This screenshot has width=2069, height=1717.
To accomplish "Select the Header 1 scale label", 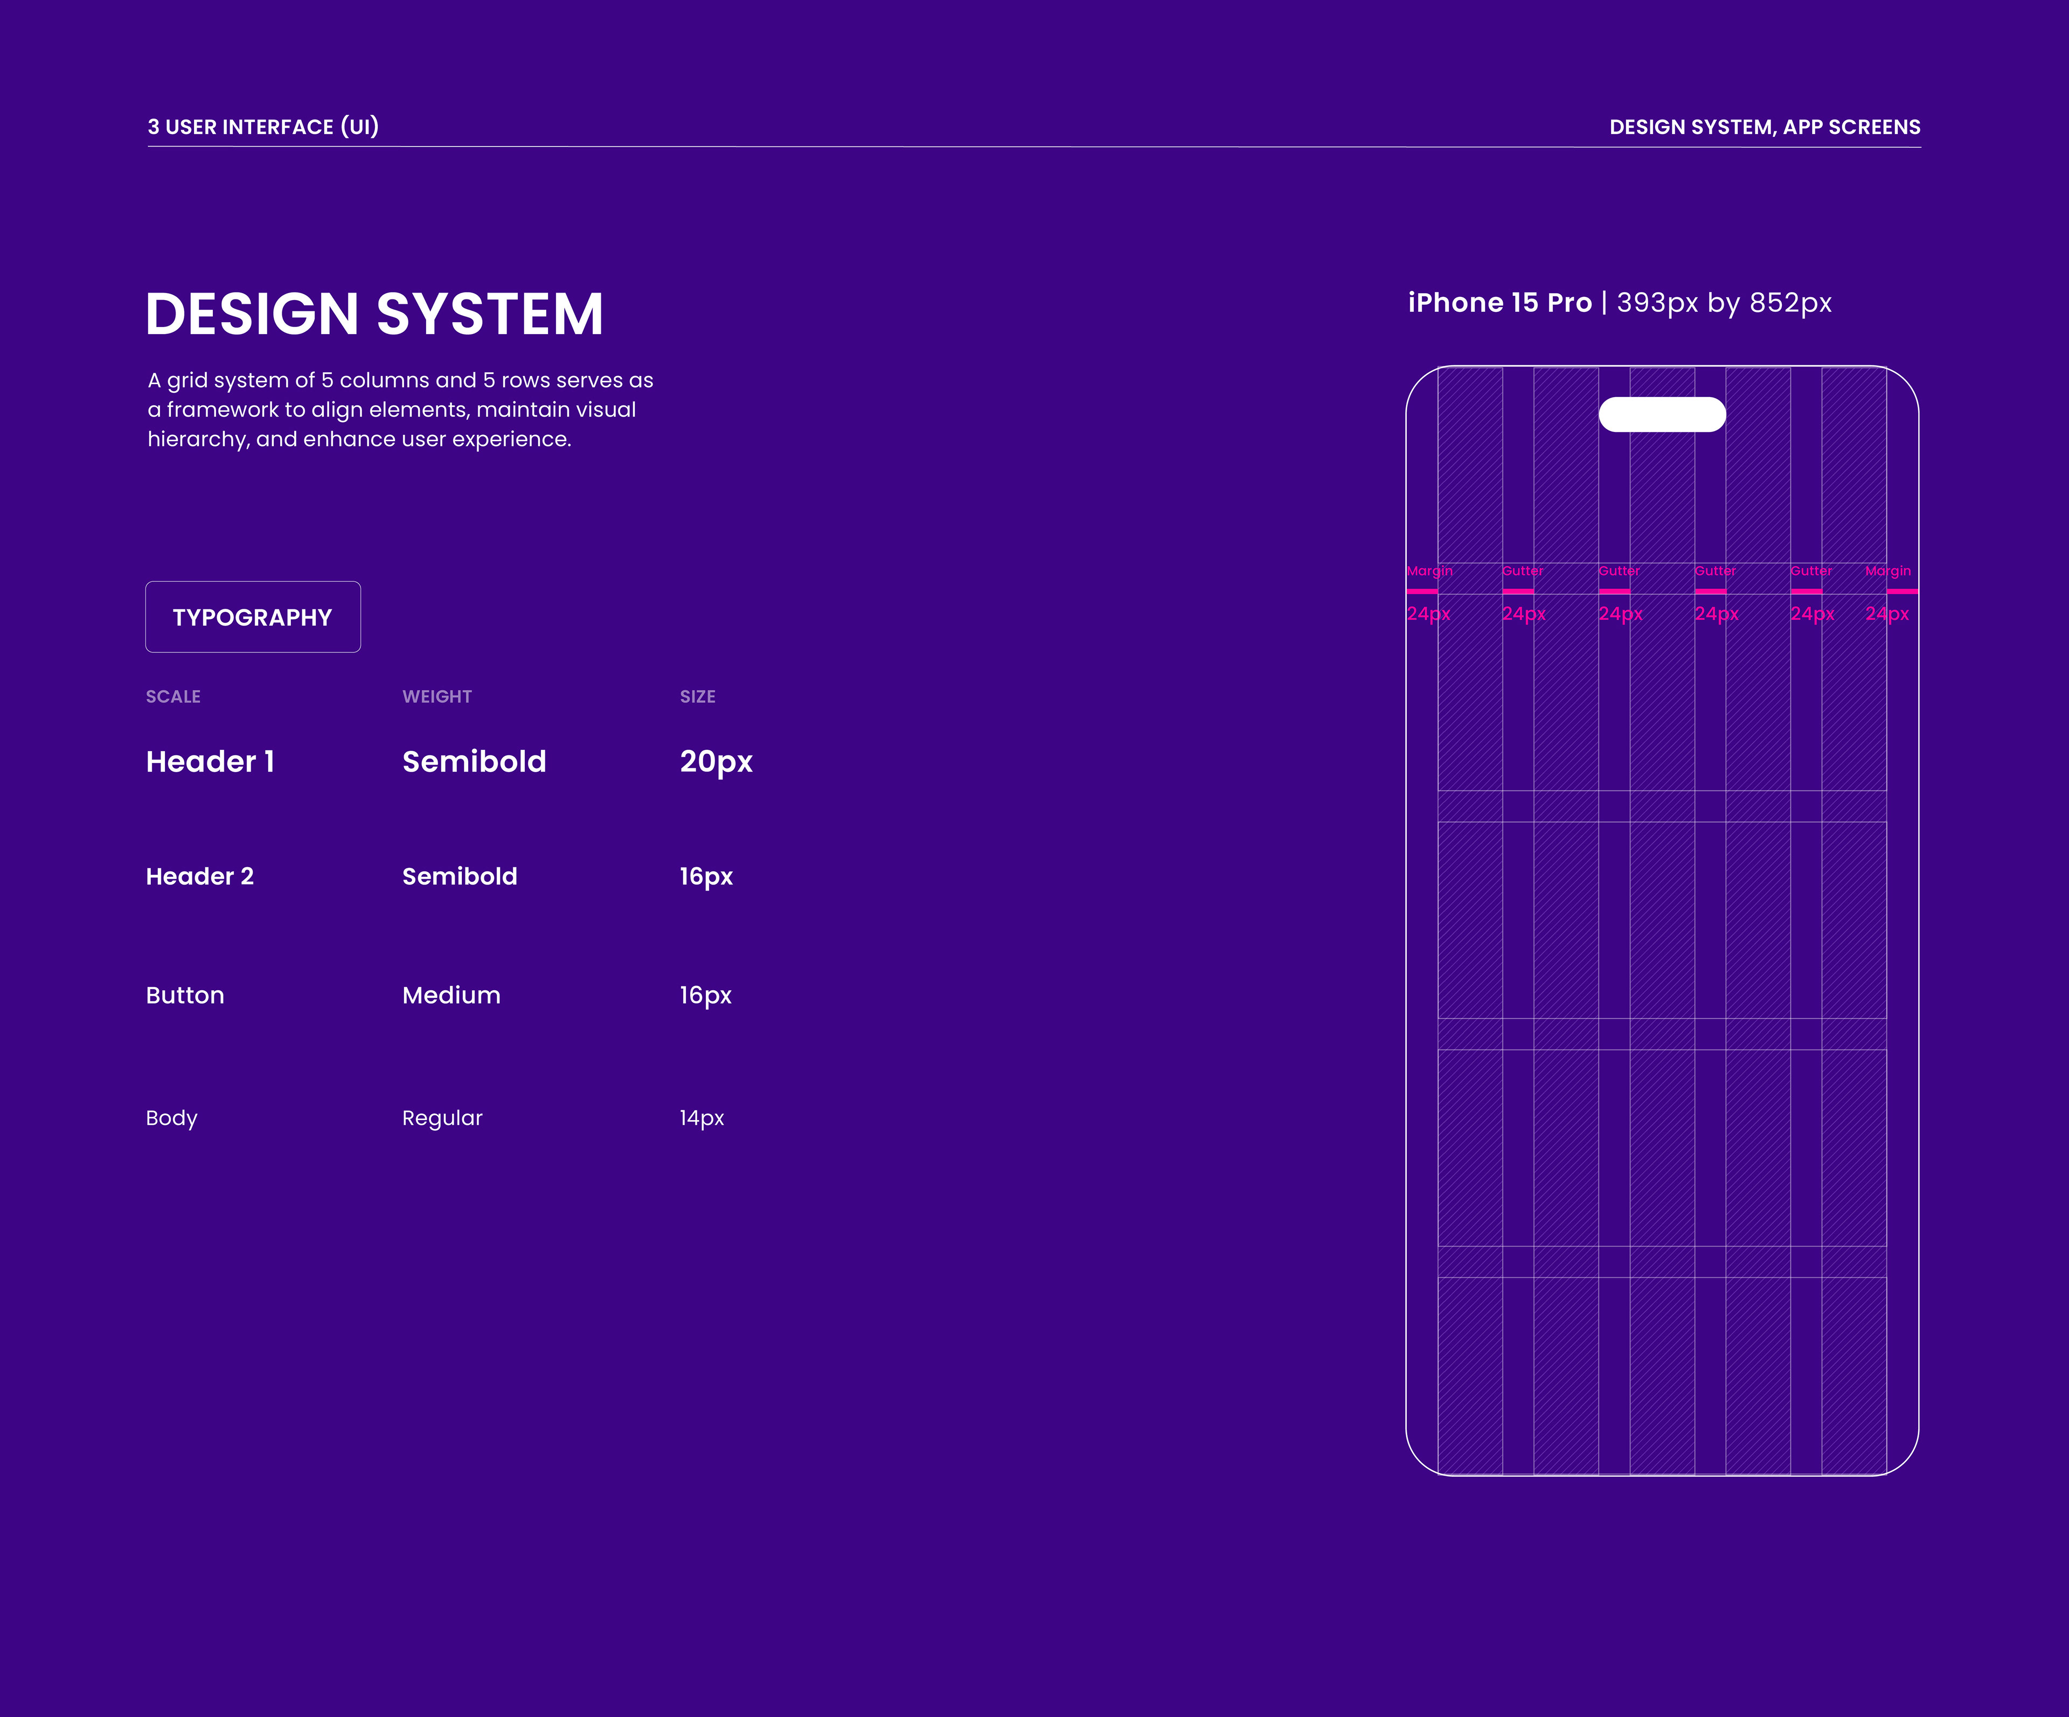I will click(x=210, y=761).
